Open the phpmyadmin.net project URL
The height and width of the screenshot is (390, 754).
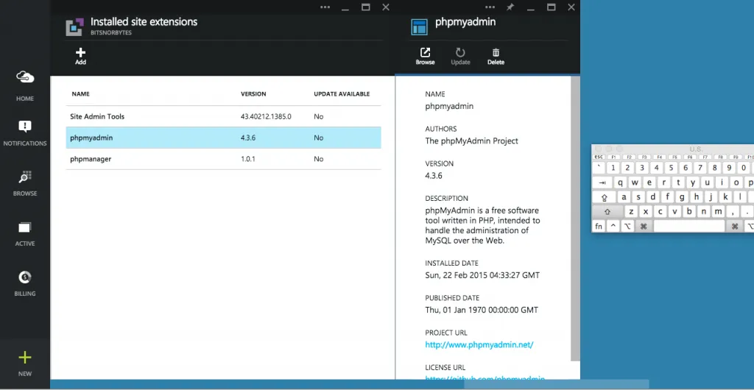click(479, 345)
